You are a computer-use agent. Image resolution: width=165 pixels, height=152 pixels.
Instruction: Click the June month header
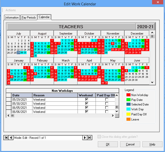click(137, 60)
